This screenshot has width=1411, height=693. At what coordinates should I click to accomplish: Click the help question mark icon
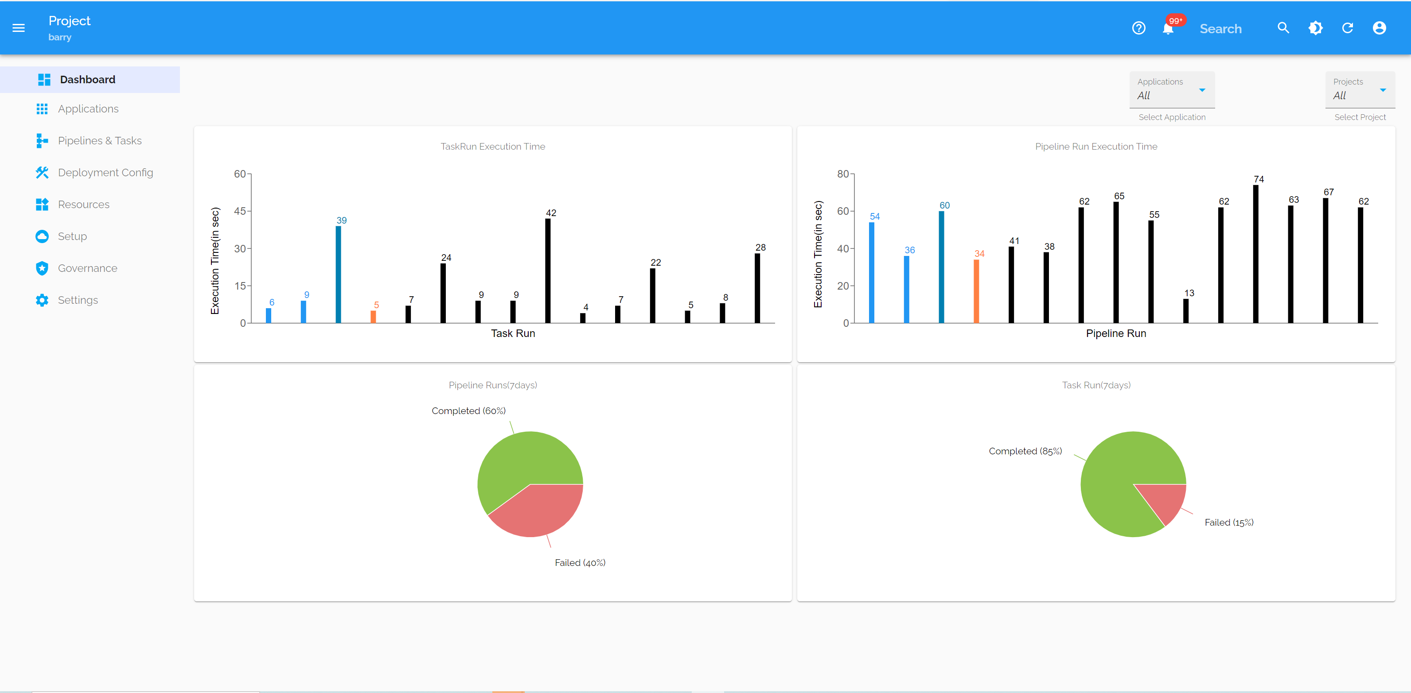1138,28
